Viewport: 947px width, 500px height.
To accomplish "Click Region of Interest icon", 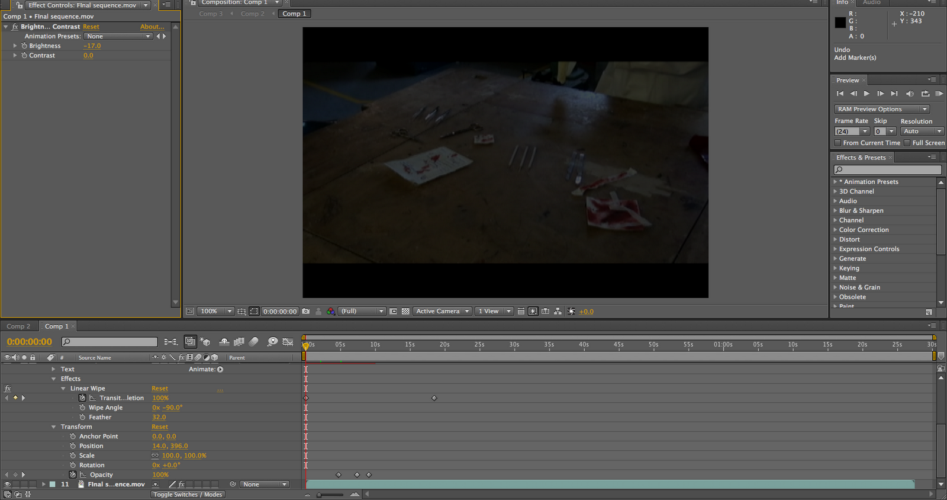I will click(393, 311).
